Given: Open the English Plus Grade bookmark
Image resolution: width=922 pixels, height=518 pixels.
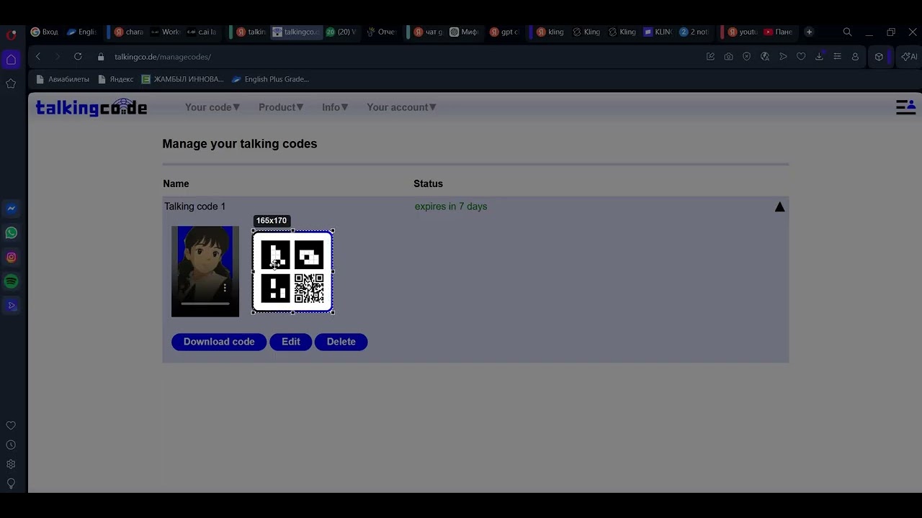Looking at the screenshot, I should tap(271, 79).
